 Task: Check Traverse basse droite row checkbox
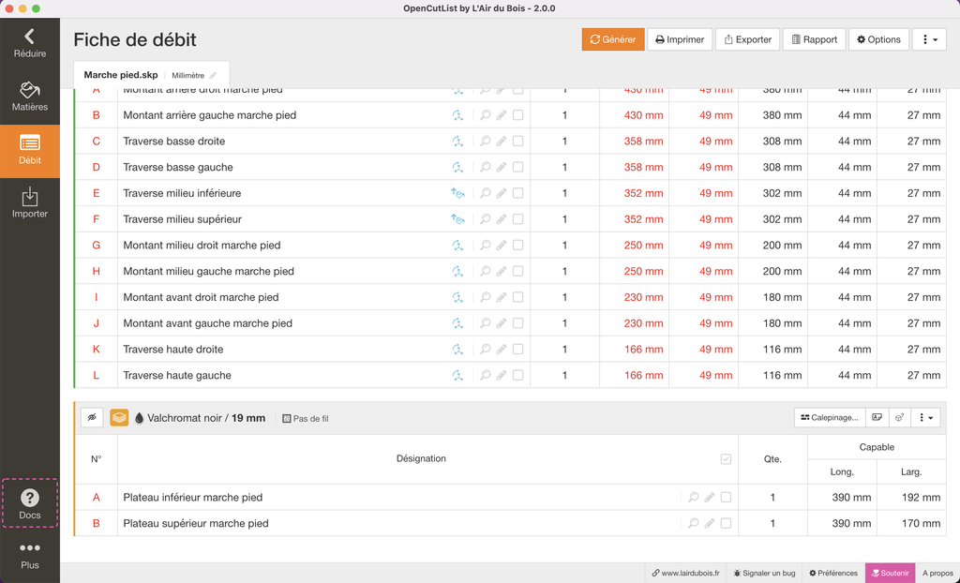[517, 141]
